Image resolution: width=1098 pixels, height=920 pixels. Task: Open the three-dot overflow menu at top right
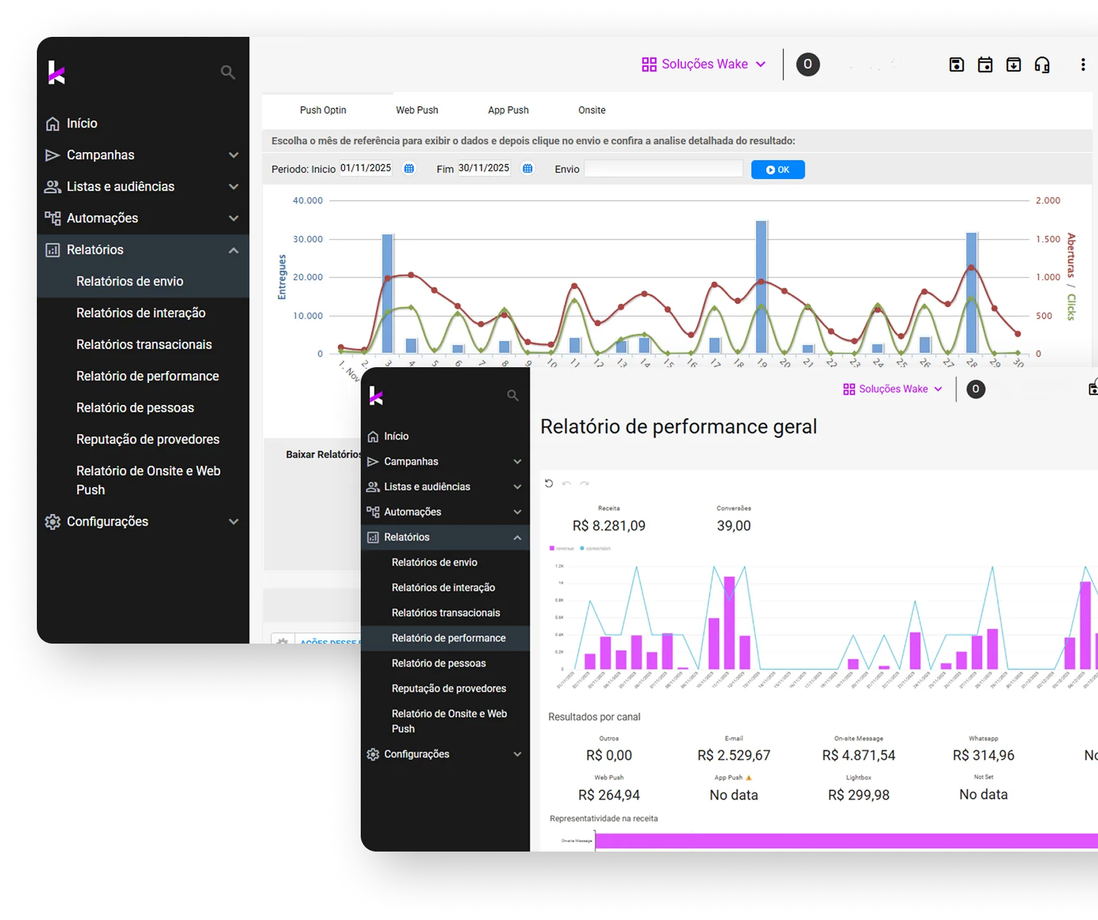tap(1083, 64)
